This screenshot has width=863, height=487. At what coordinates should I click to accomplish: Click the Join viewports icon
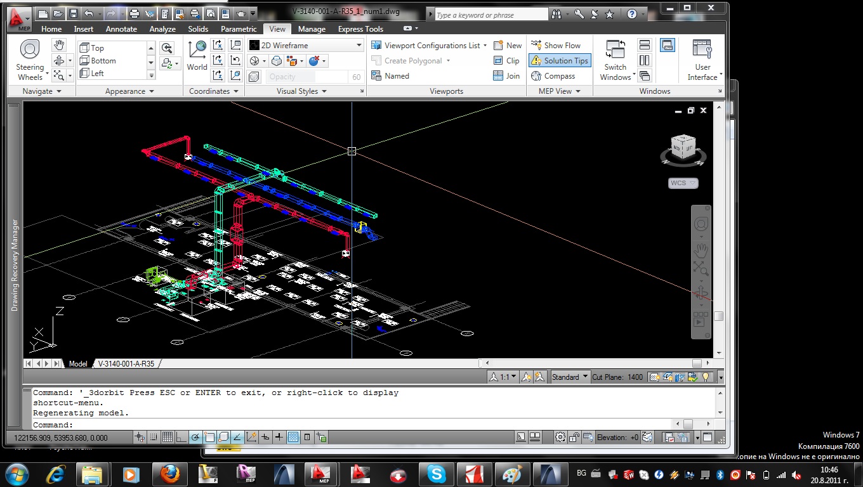click(x=506, y=75)
